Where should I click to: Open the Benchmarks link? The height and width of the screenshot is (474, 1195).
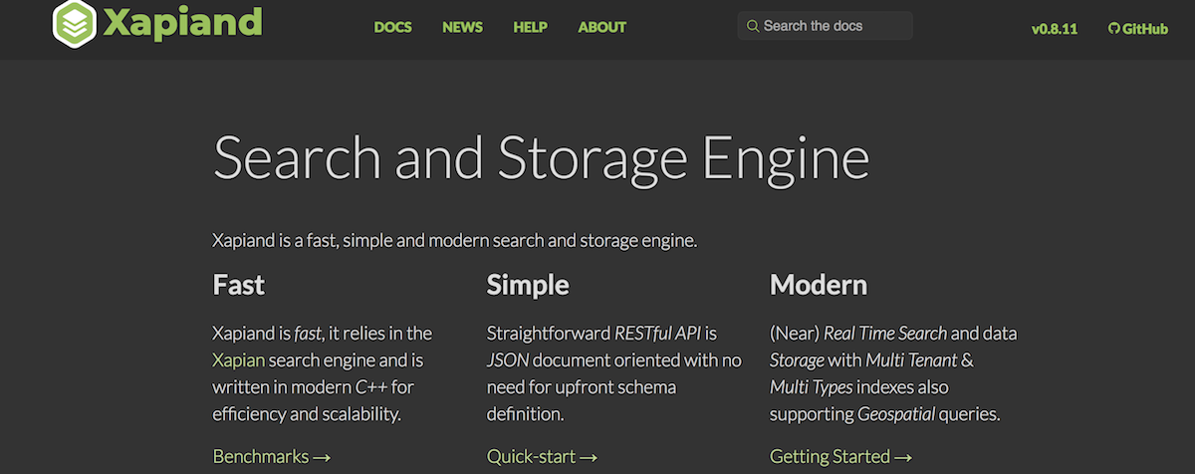coord(260,457)
